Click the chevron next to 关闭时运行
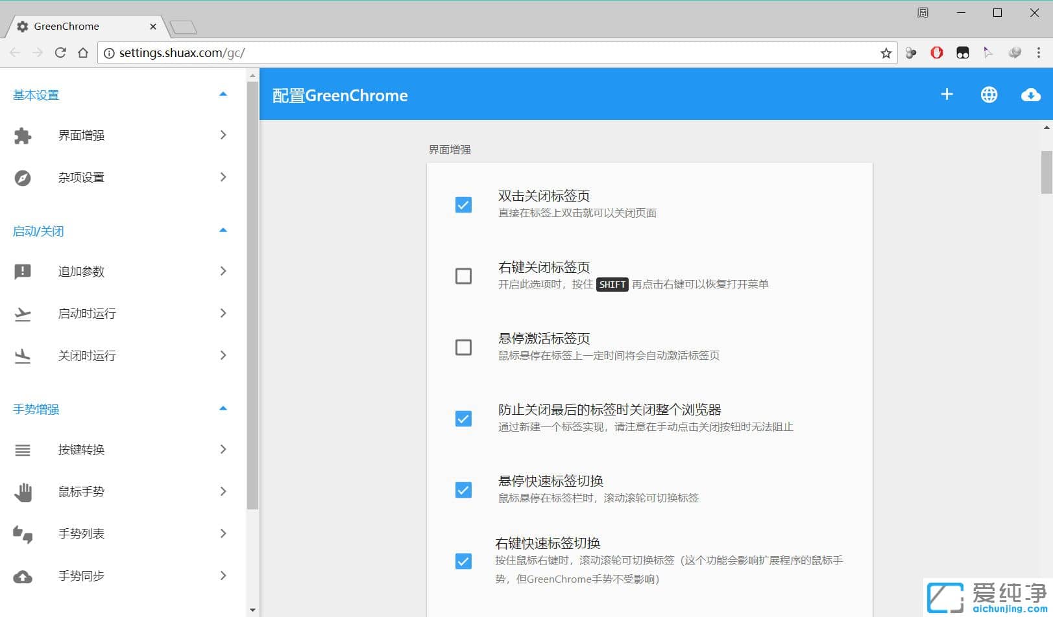 point(223,355)
